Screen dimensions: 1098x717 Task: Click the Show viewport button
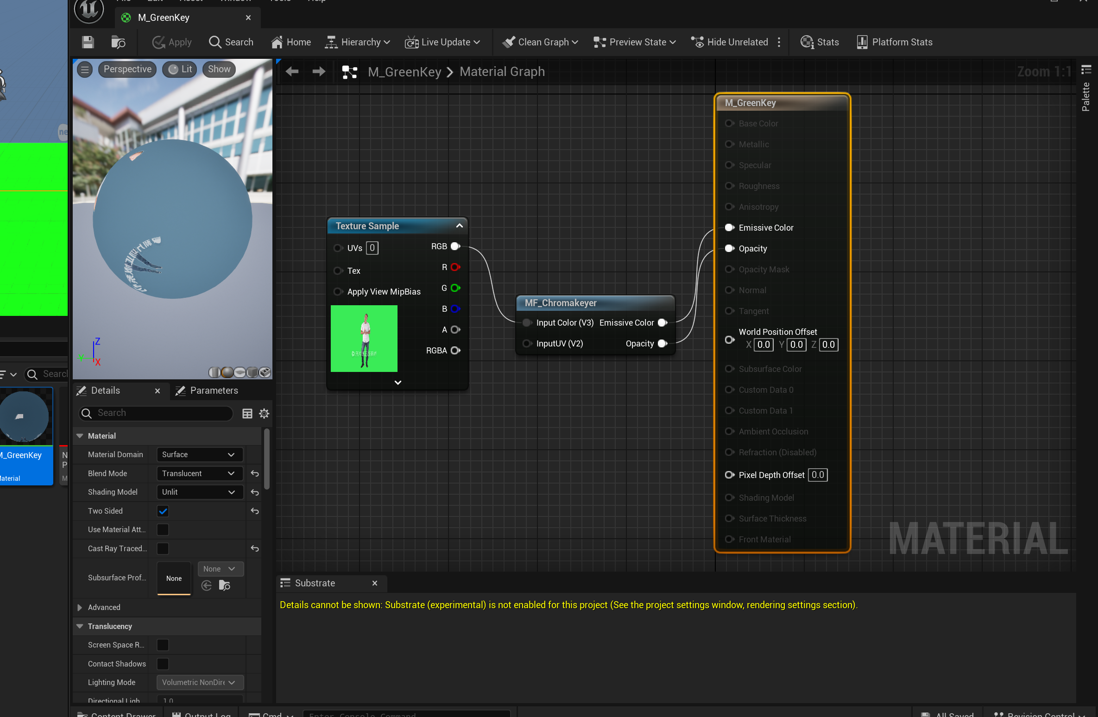(219, 69)
